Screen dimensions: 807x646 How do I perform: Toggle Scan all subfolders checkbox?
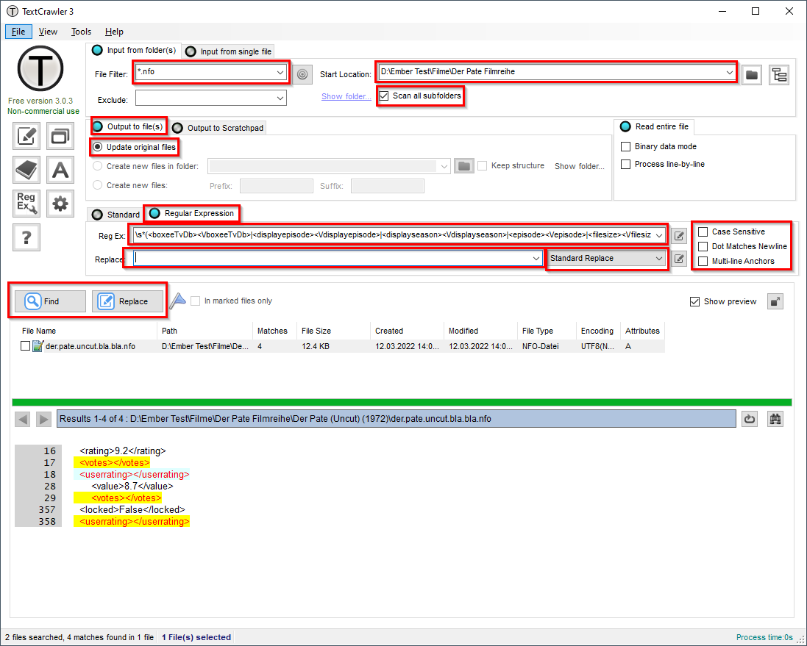click(x=384, y=96)
